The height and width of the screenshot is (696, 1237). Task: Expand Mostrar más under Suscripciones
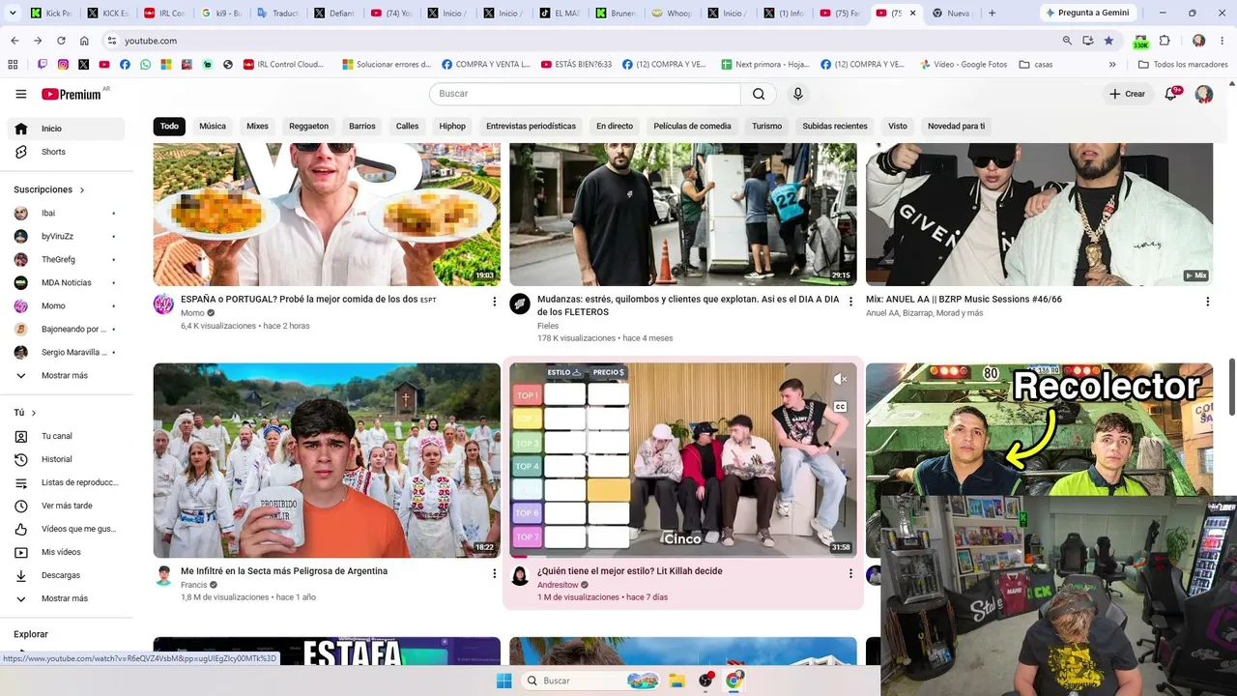click(x=66, y=375)
